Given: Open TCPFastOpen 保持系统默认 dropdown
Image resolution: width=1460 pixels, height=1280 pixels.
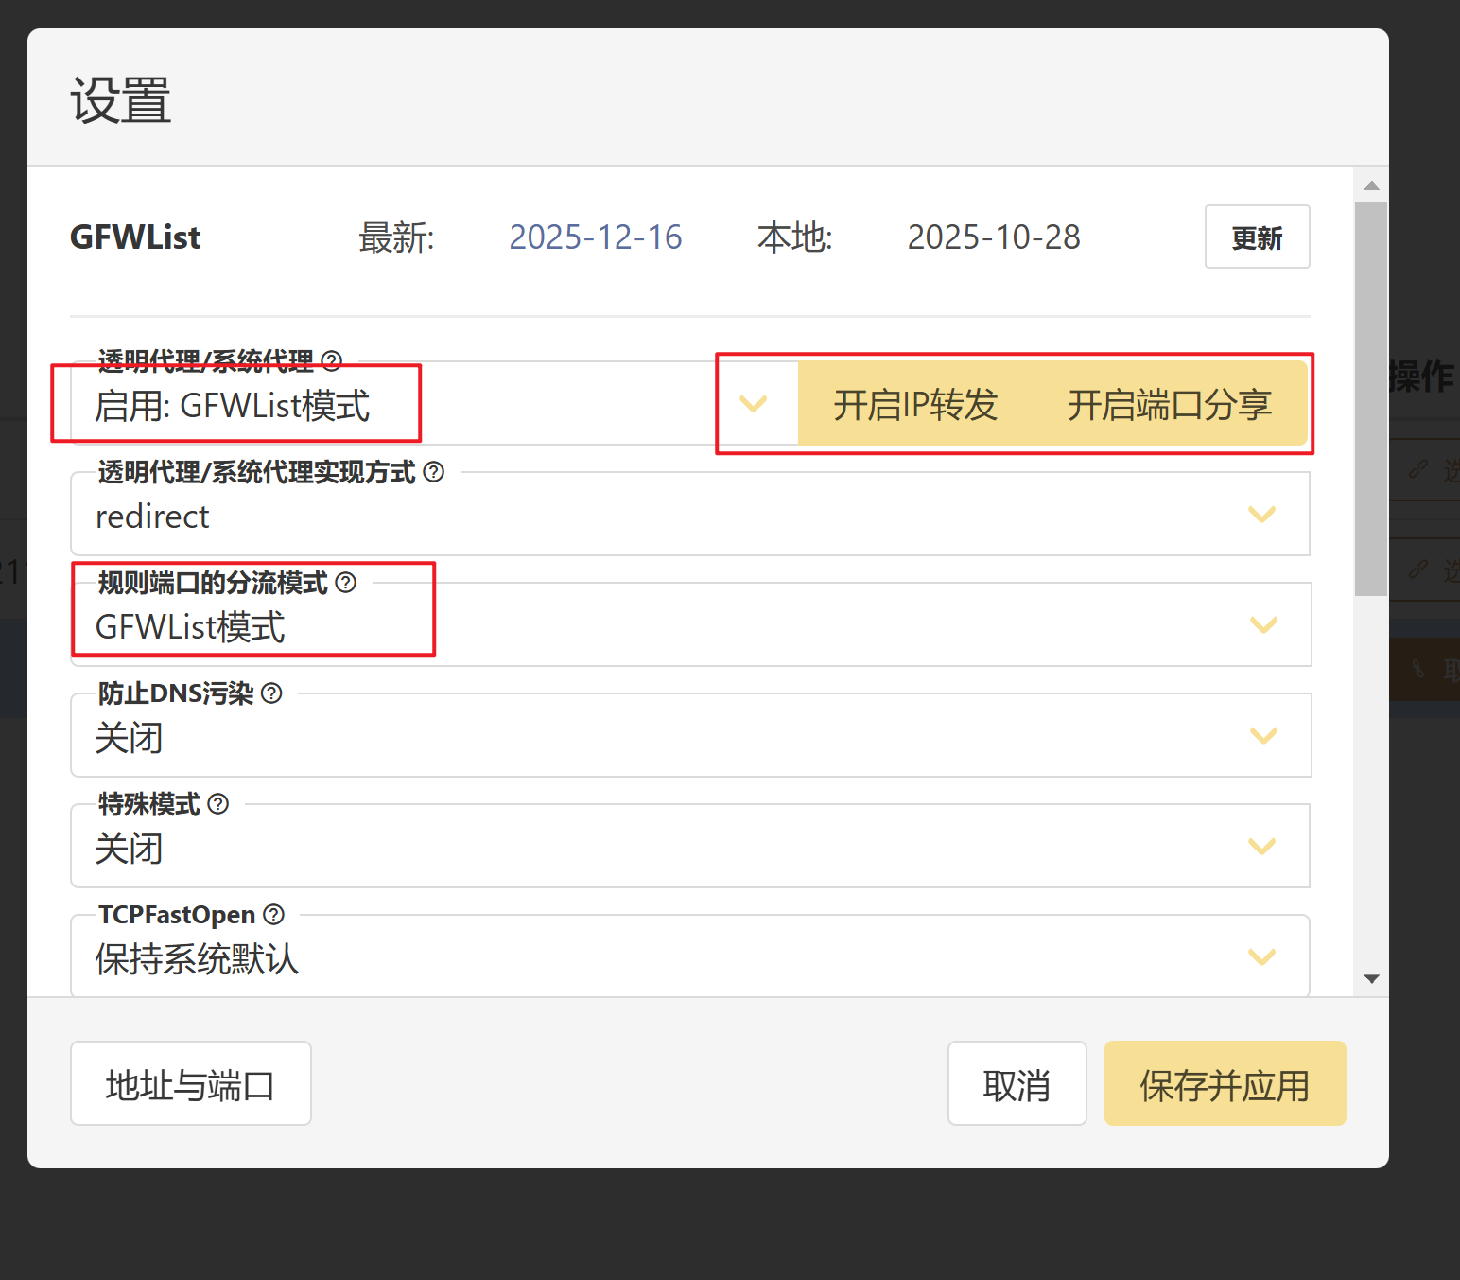Looking at the screenshot, I should 1261,957.
